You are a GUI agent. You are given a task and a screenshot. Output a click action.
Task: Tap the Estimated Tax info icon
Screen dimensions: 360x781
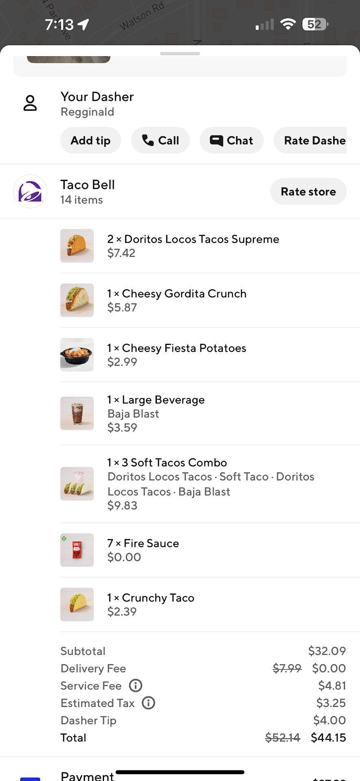pos(149,703)
